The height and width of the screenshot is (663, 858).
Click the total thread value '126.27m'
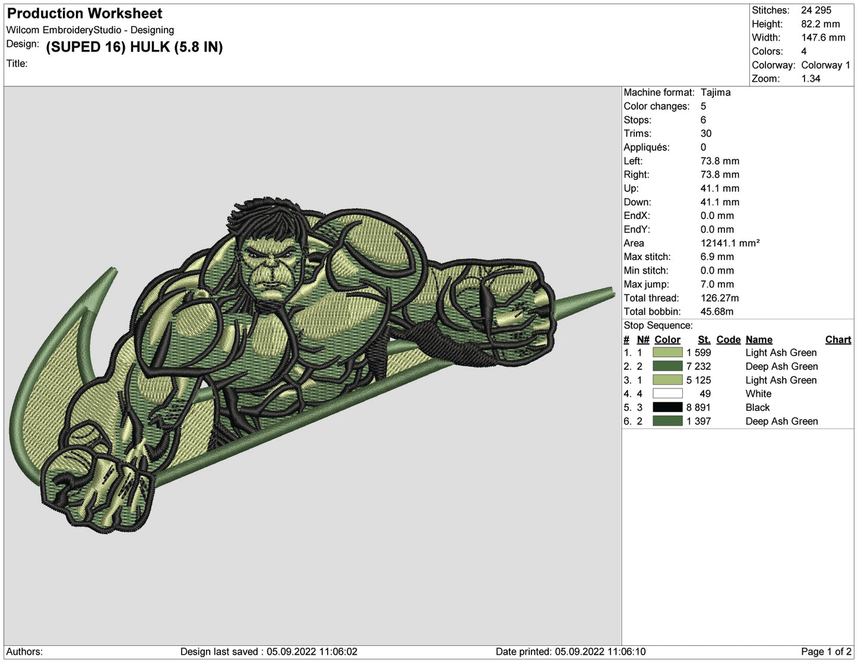click(720, 297)
